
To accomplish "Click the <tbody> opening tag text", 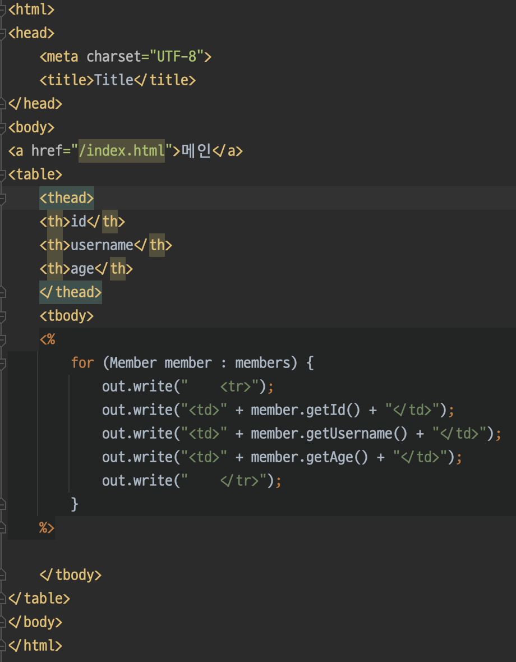I will tap(67, 316).
